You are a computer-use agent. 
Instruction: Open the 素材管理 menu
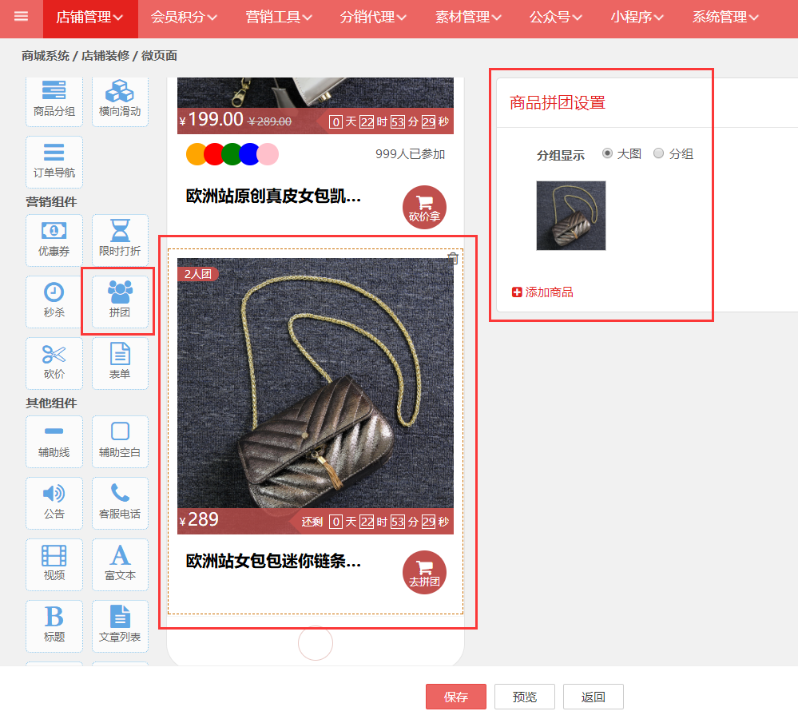(x=468, y=18)
